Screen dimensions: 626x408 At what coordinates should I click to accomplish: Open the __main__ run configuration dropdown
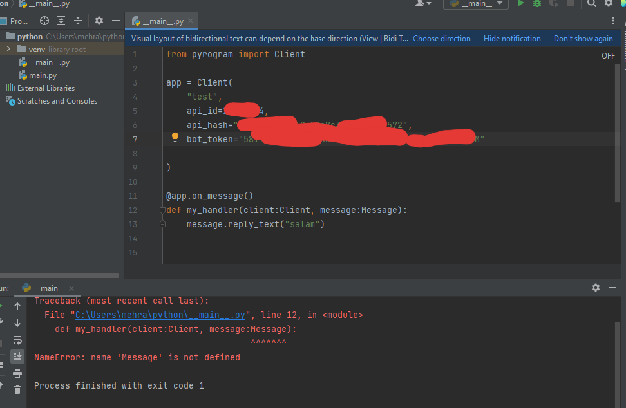(476, 4)
